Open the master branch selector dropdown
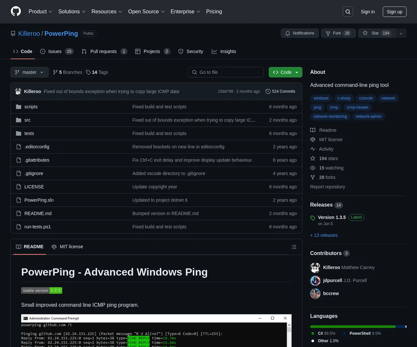417x347 pixels. (29, 72)
